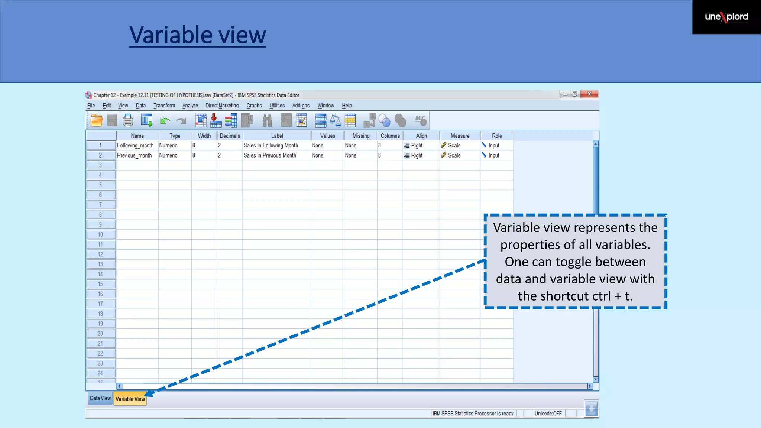
Task: Click the Print icon in toolbar
Action: [x=128, y=120]
